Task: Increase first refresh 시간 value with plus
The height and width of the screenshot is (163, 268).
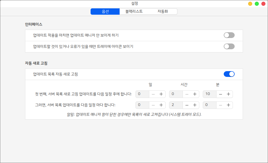Action: [195, 94]
